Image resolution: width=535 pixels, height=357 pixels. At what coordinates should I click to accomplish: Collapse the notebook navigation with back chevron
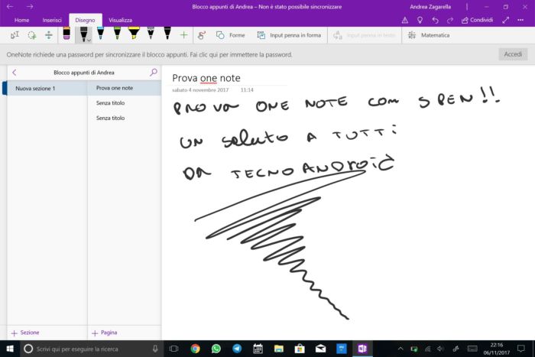coord(15,73)
